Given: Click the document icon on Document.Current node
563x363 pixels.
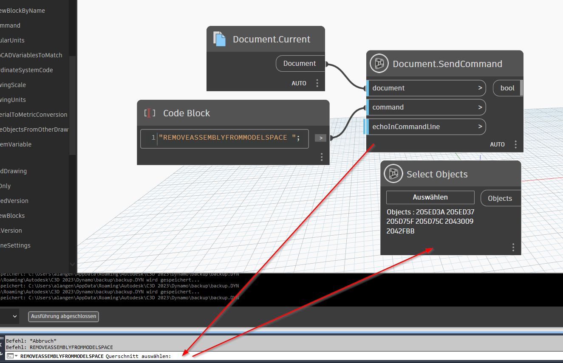Looking at the screenshot, I should click(219, 39).
